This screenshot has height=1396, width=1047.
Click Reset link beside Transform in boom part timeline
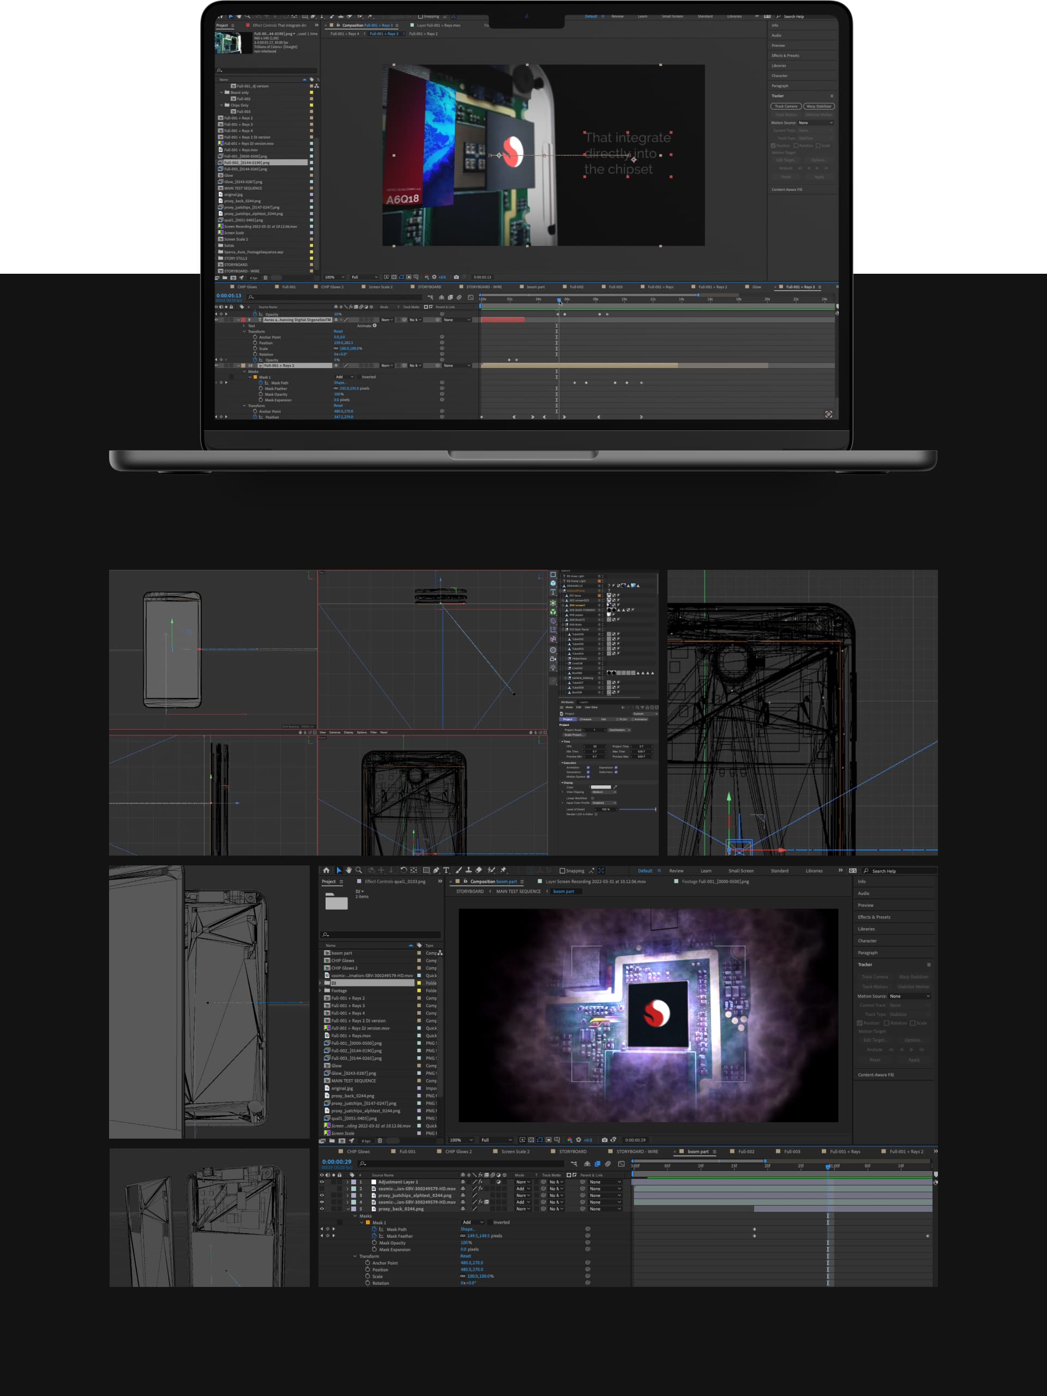466,1256
